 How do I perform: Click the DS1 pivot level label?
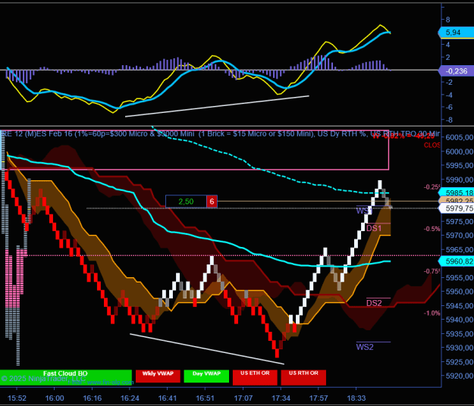point(374,229)
